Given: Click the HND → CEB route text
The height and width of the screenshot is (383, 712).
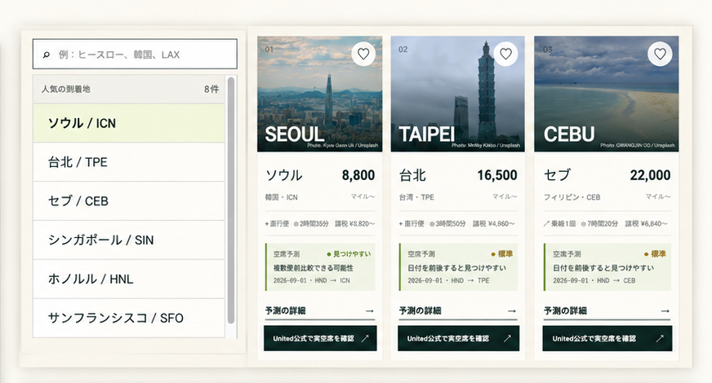Looking at the screenshot, I should pos(616,280).
